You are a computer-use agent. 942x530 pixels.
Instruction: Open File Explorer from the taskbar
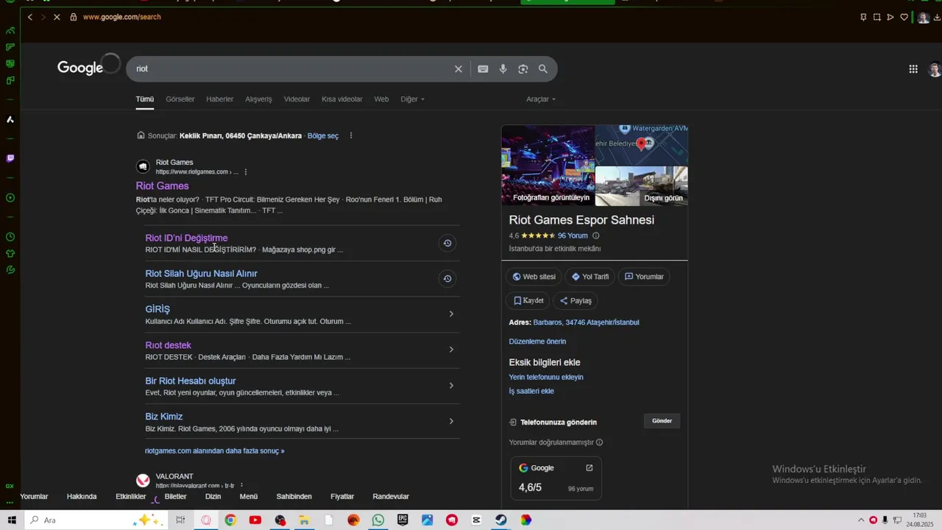click(x=304, y=520)
